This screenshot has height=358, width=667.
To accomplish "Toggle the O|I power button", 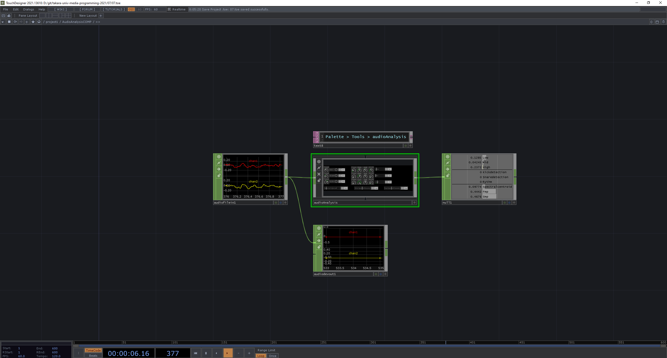I will pyautogui.click(x=131, y=9).
